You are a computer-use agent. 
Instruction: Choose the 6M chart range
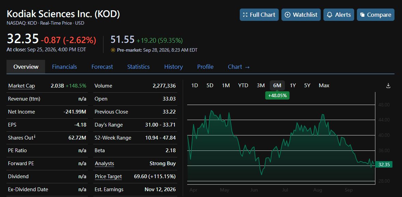click(x=277, y=85)
